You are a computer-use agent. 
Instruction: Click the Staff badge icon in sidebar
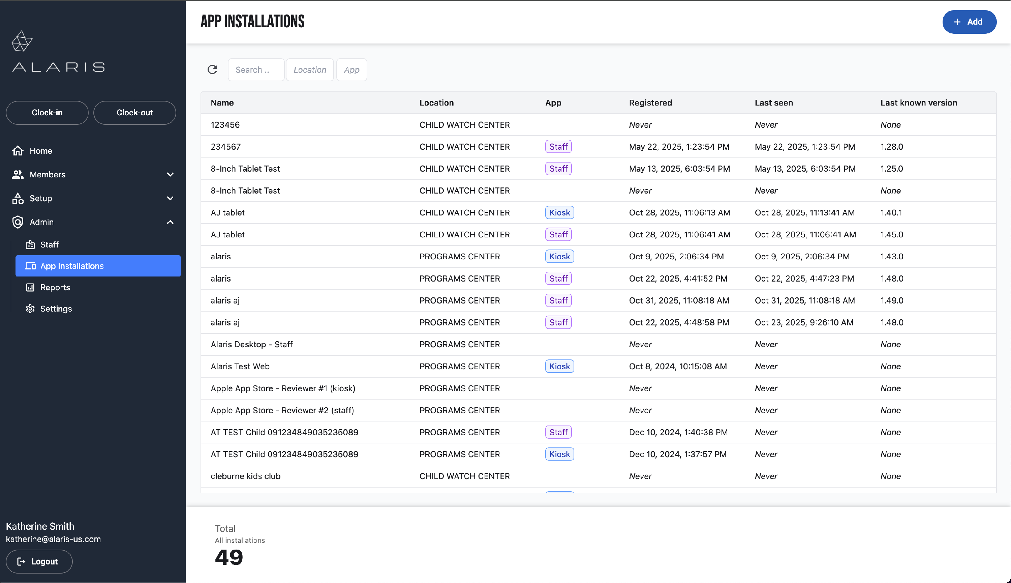[x=30, y=245]
